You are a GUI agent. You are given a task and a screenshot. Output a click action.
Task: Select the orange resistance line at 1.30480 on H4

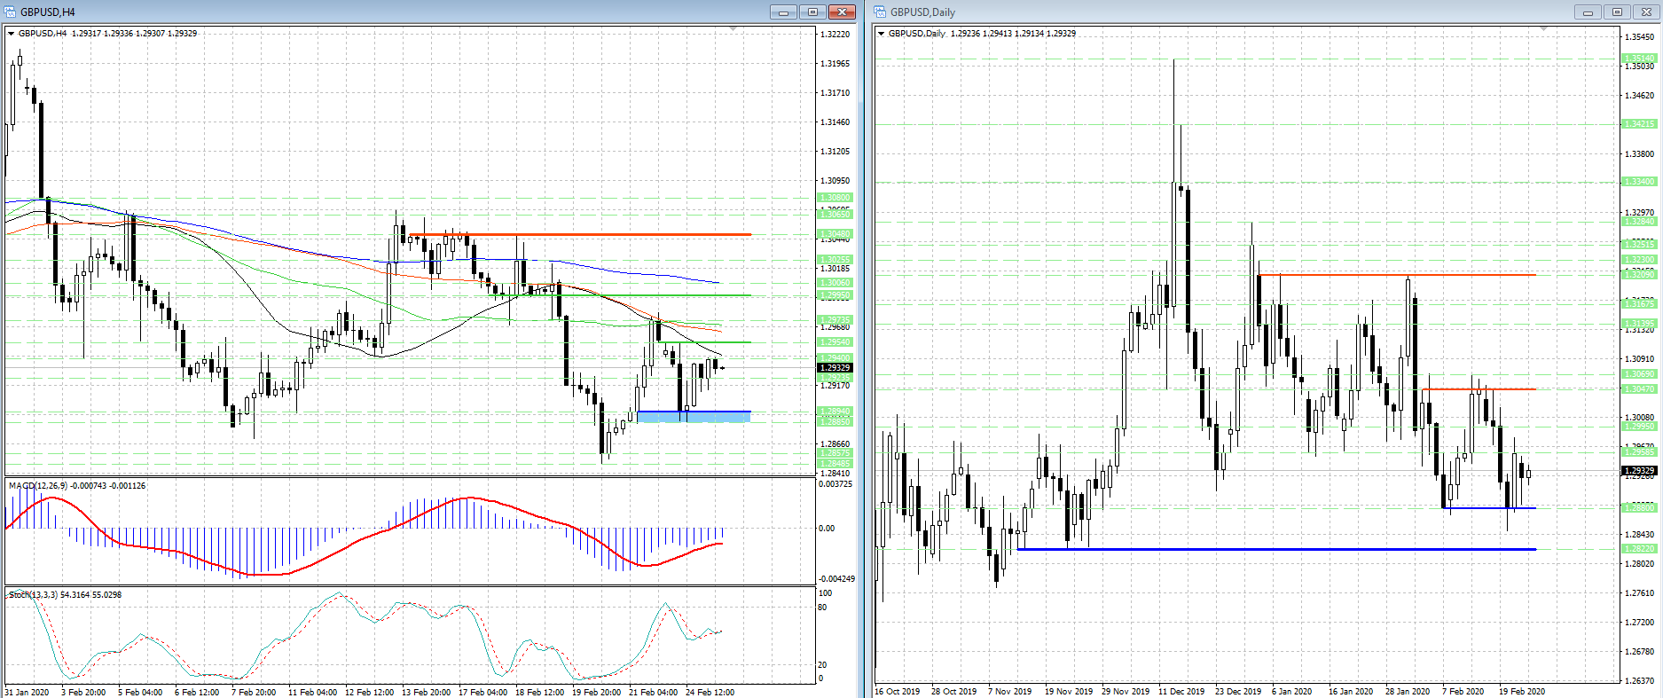581,234
